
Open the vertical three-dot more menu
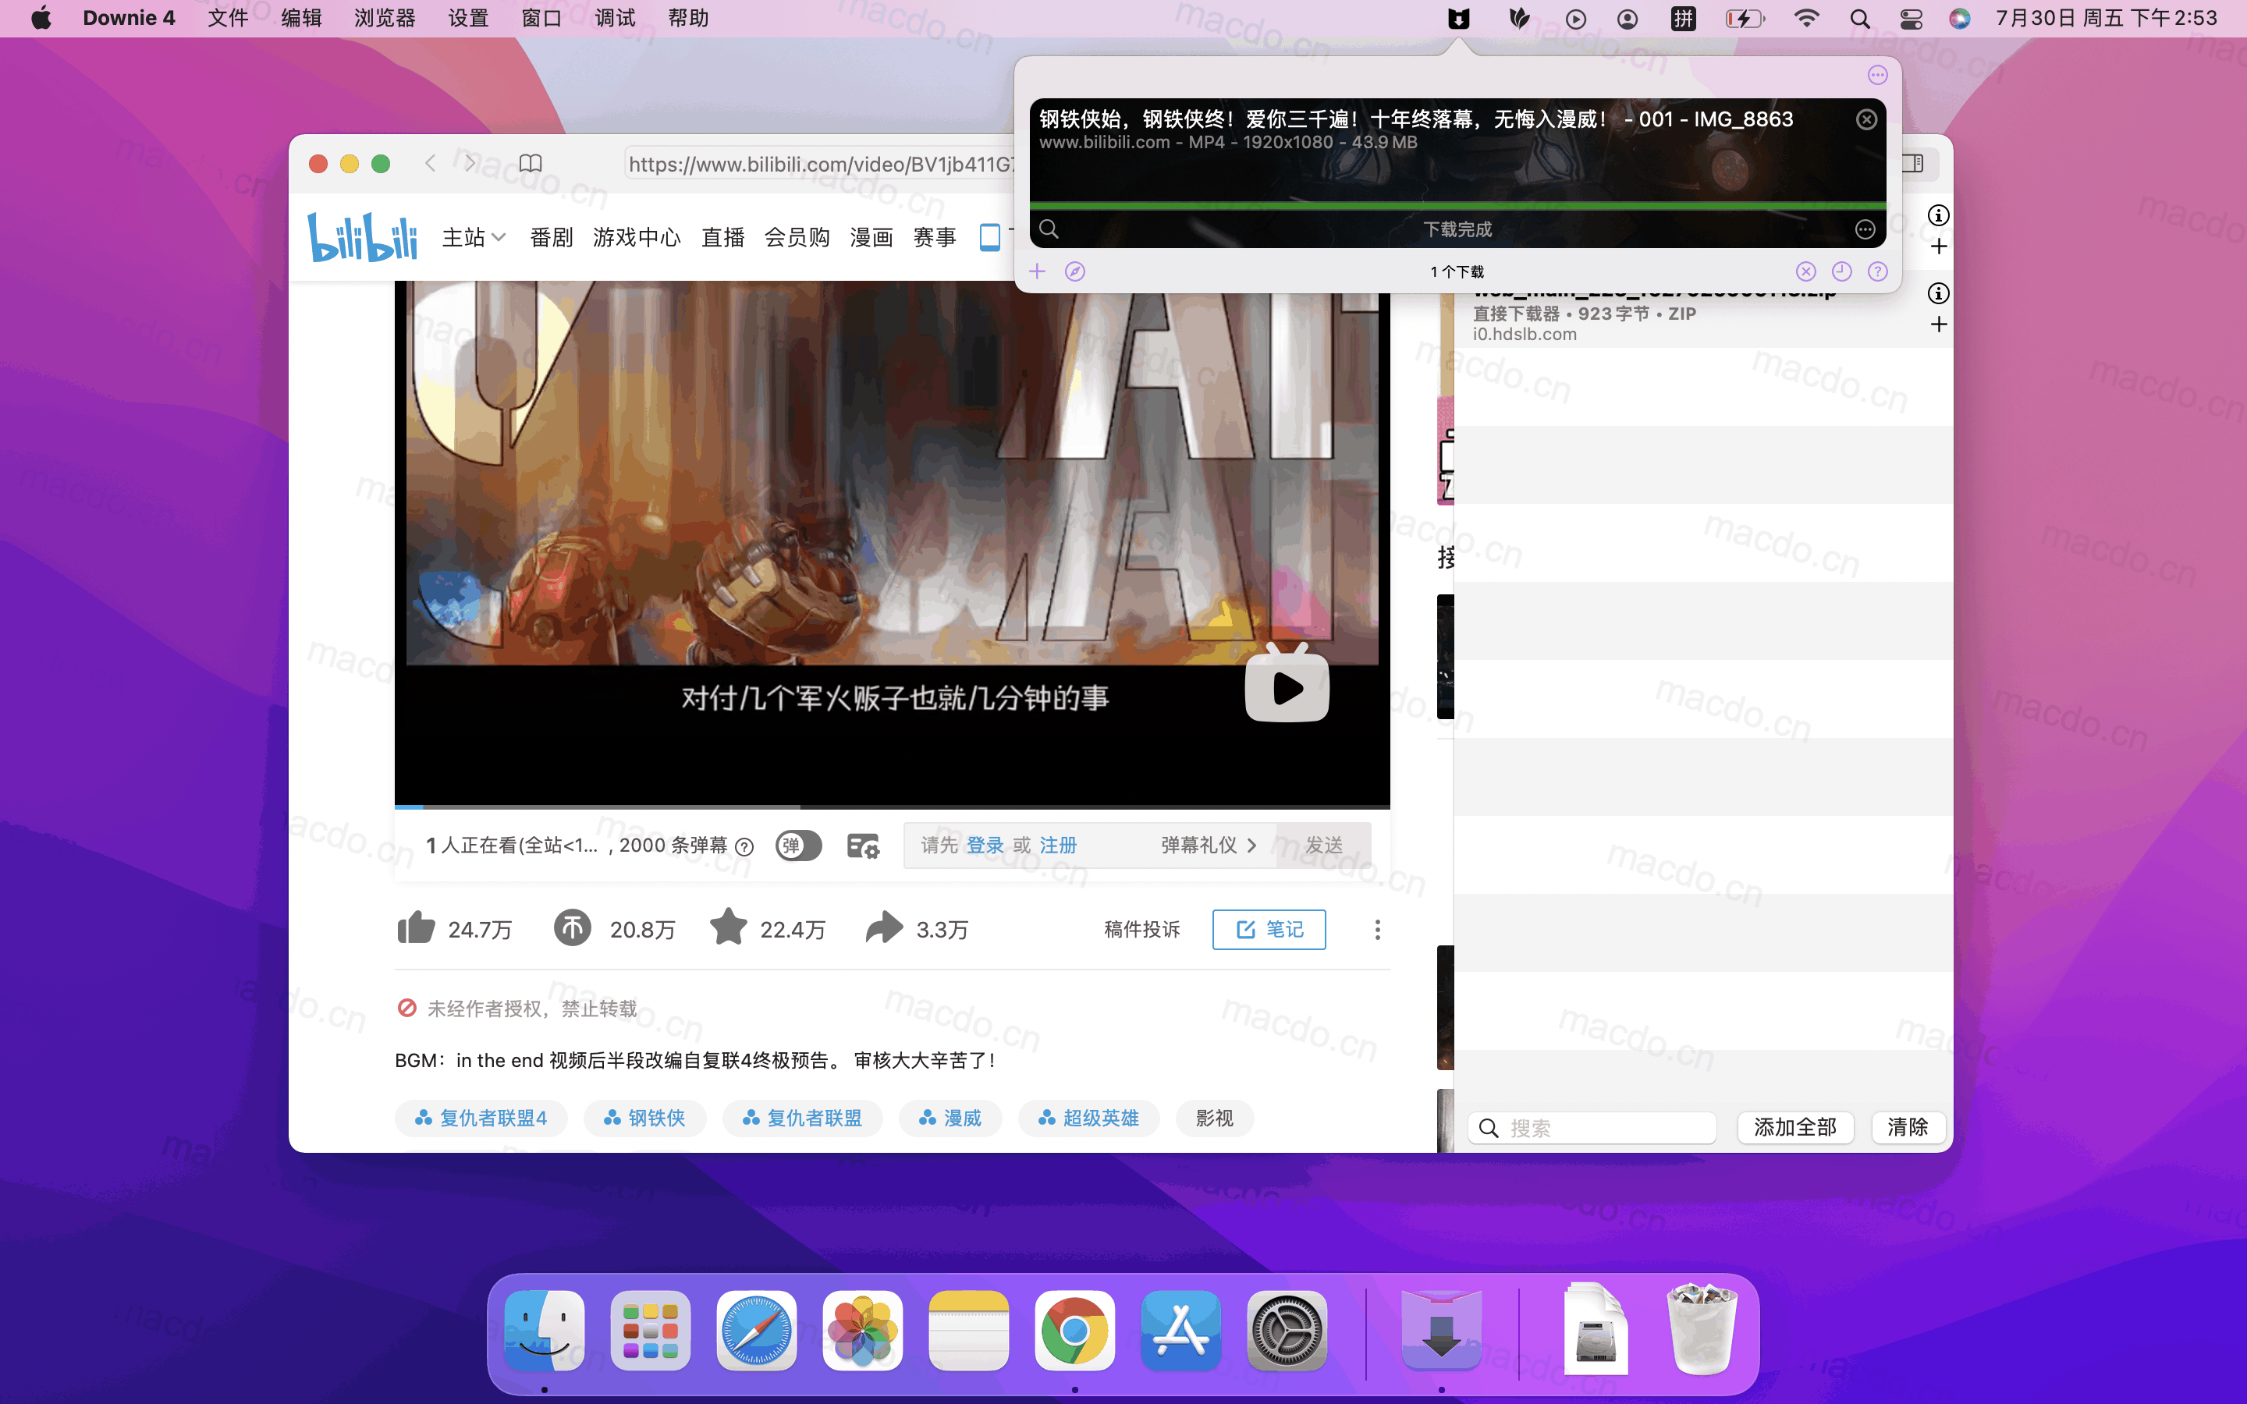pyautogui.click(x=1377, y=930)
